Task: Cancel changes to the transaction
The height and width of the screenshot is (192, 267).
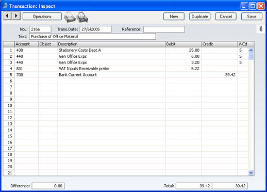Action: [226, 17]
